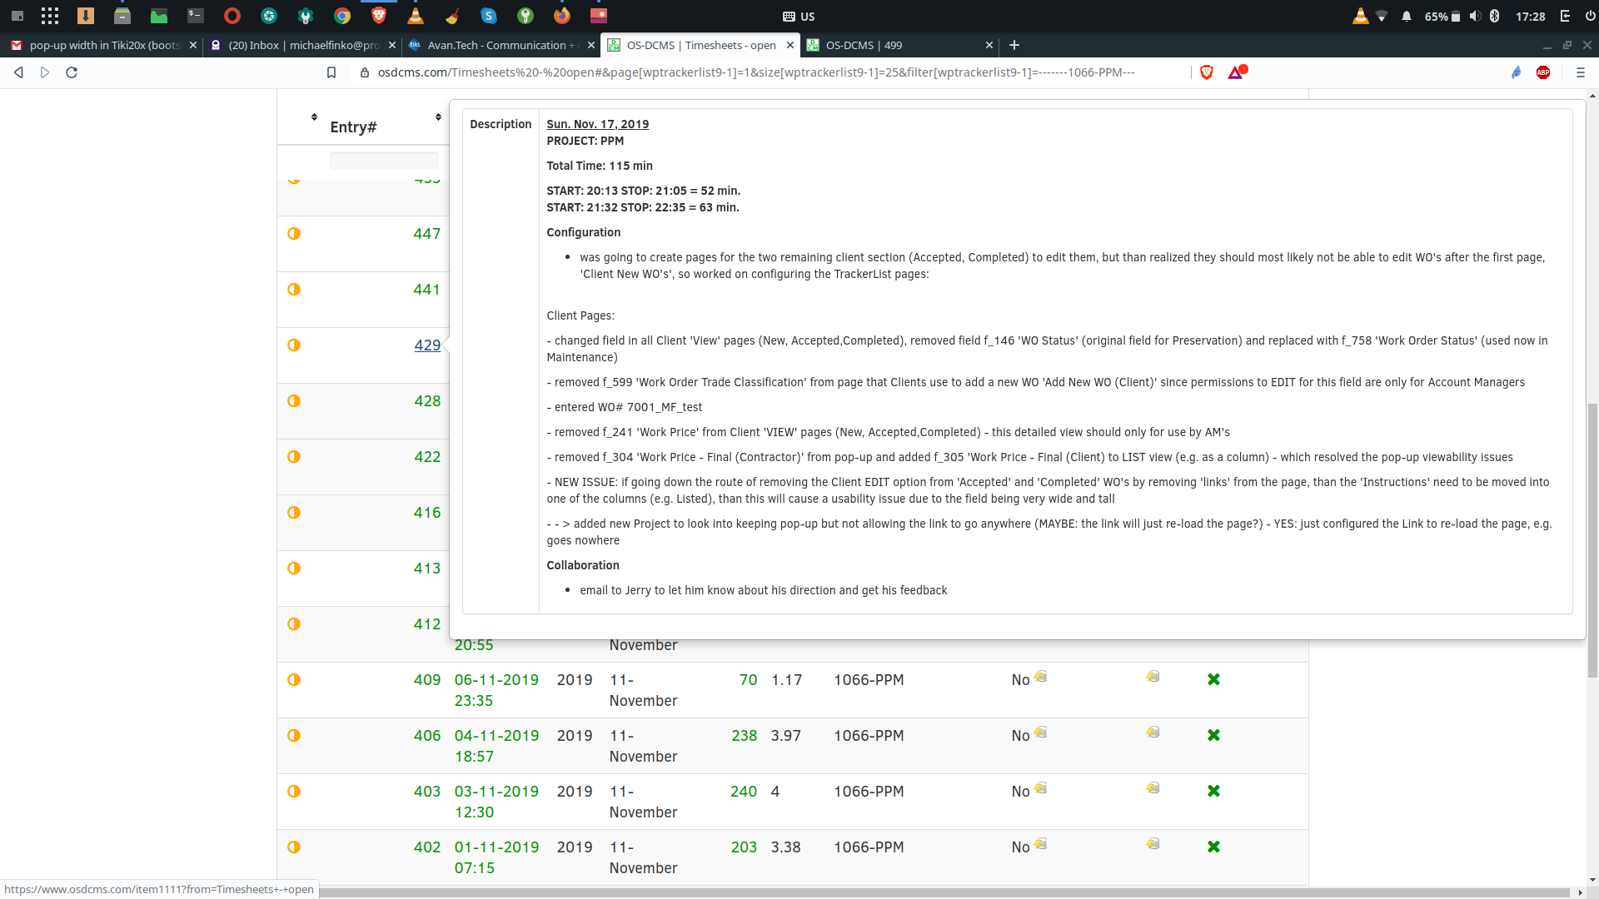This screenshot has width=1599, height=899.
Task: Click the minutes value 203 in row 402
Action: 744,847
